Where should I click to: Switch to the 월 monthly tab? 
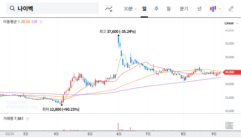[169, 9]
